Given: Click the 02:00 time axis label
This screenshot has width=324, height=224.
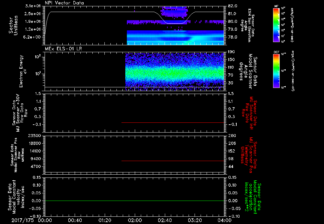Looking at the screenshot, I should click(135, 220).
